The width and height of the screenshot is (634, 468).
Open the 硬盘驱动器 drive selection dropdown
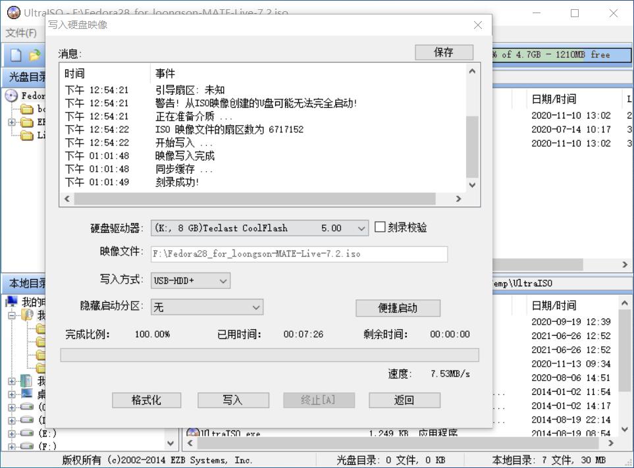click(x=361, y=226)
